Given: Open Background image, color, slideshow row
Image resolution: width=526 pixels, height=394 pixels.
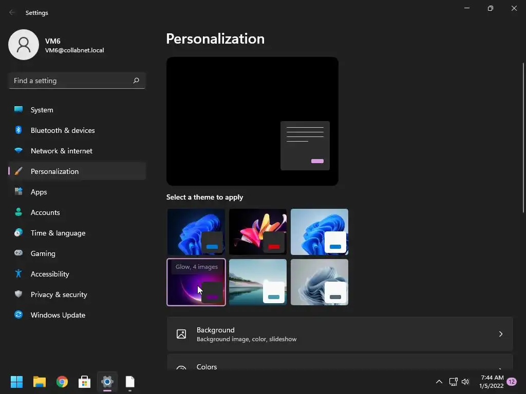Looking at the screenshot, I should pos(340,333).
